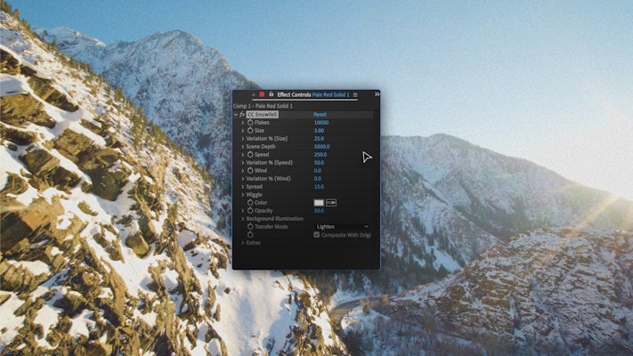Image resolution: width=633 pixels, height=356 pixels.
Task: Show hidden panels with the double-arrow button
Action: [376, 94]
